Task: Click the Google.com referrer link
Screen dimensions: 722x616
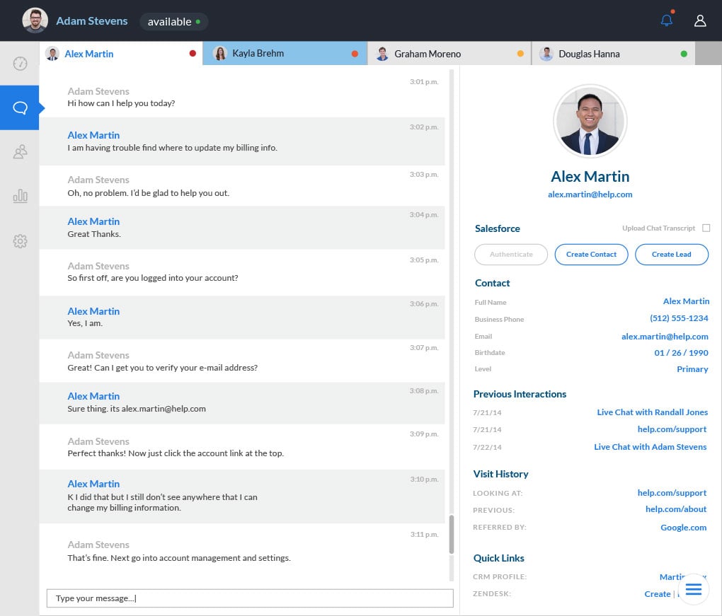Action: tap(683, 527)
